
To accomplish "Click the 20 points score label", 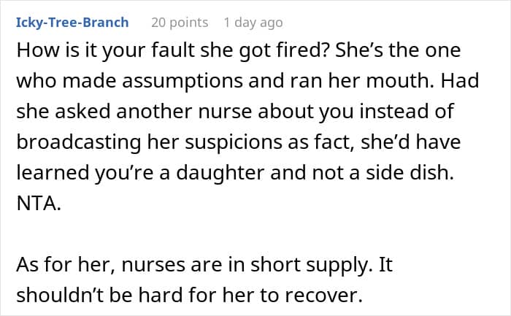I will (x=180, y=23).
